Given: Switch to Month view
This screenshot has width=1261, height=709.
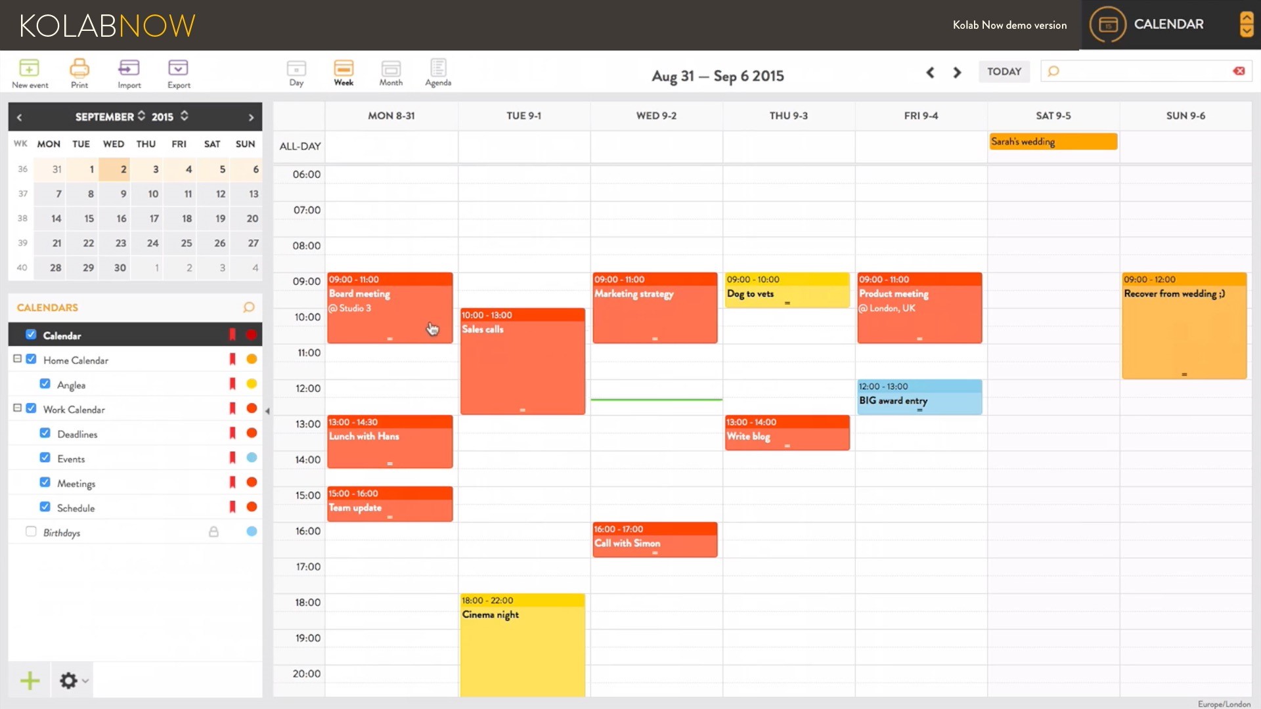Looking at the screenshot, I should 391,68.
